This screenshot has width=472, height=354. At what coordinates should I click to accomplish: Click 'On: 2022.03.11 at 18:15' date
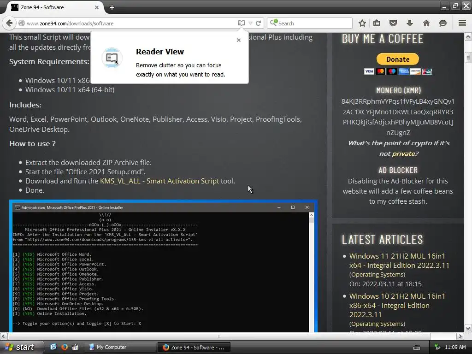(385, 284)
